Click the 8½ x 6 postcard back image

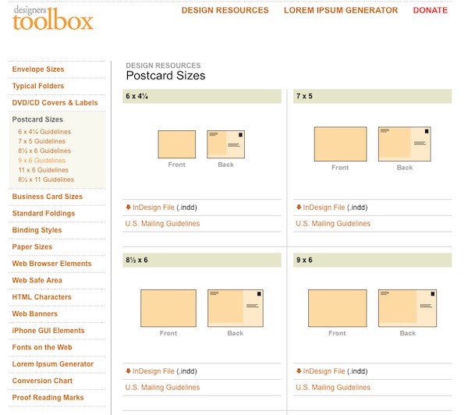[235, 307]
